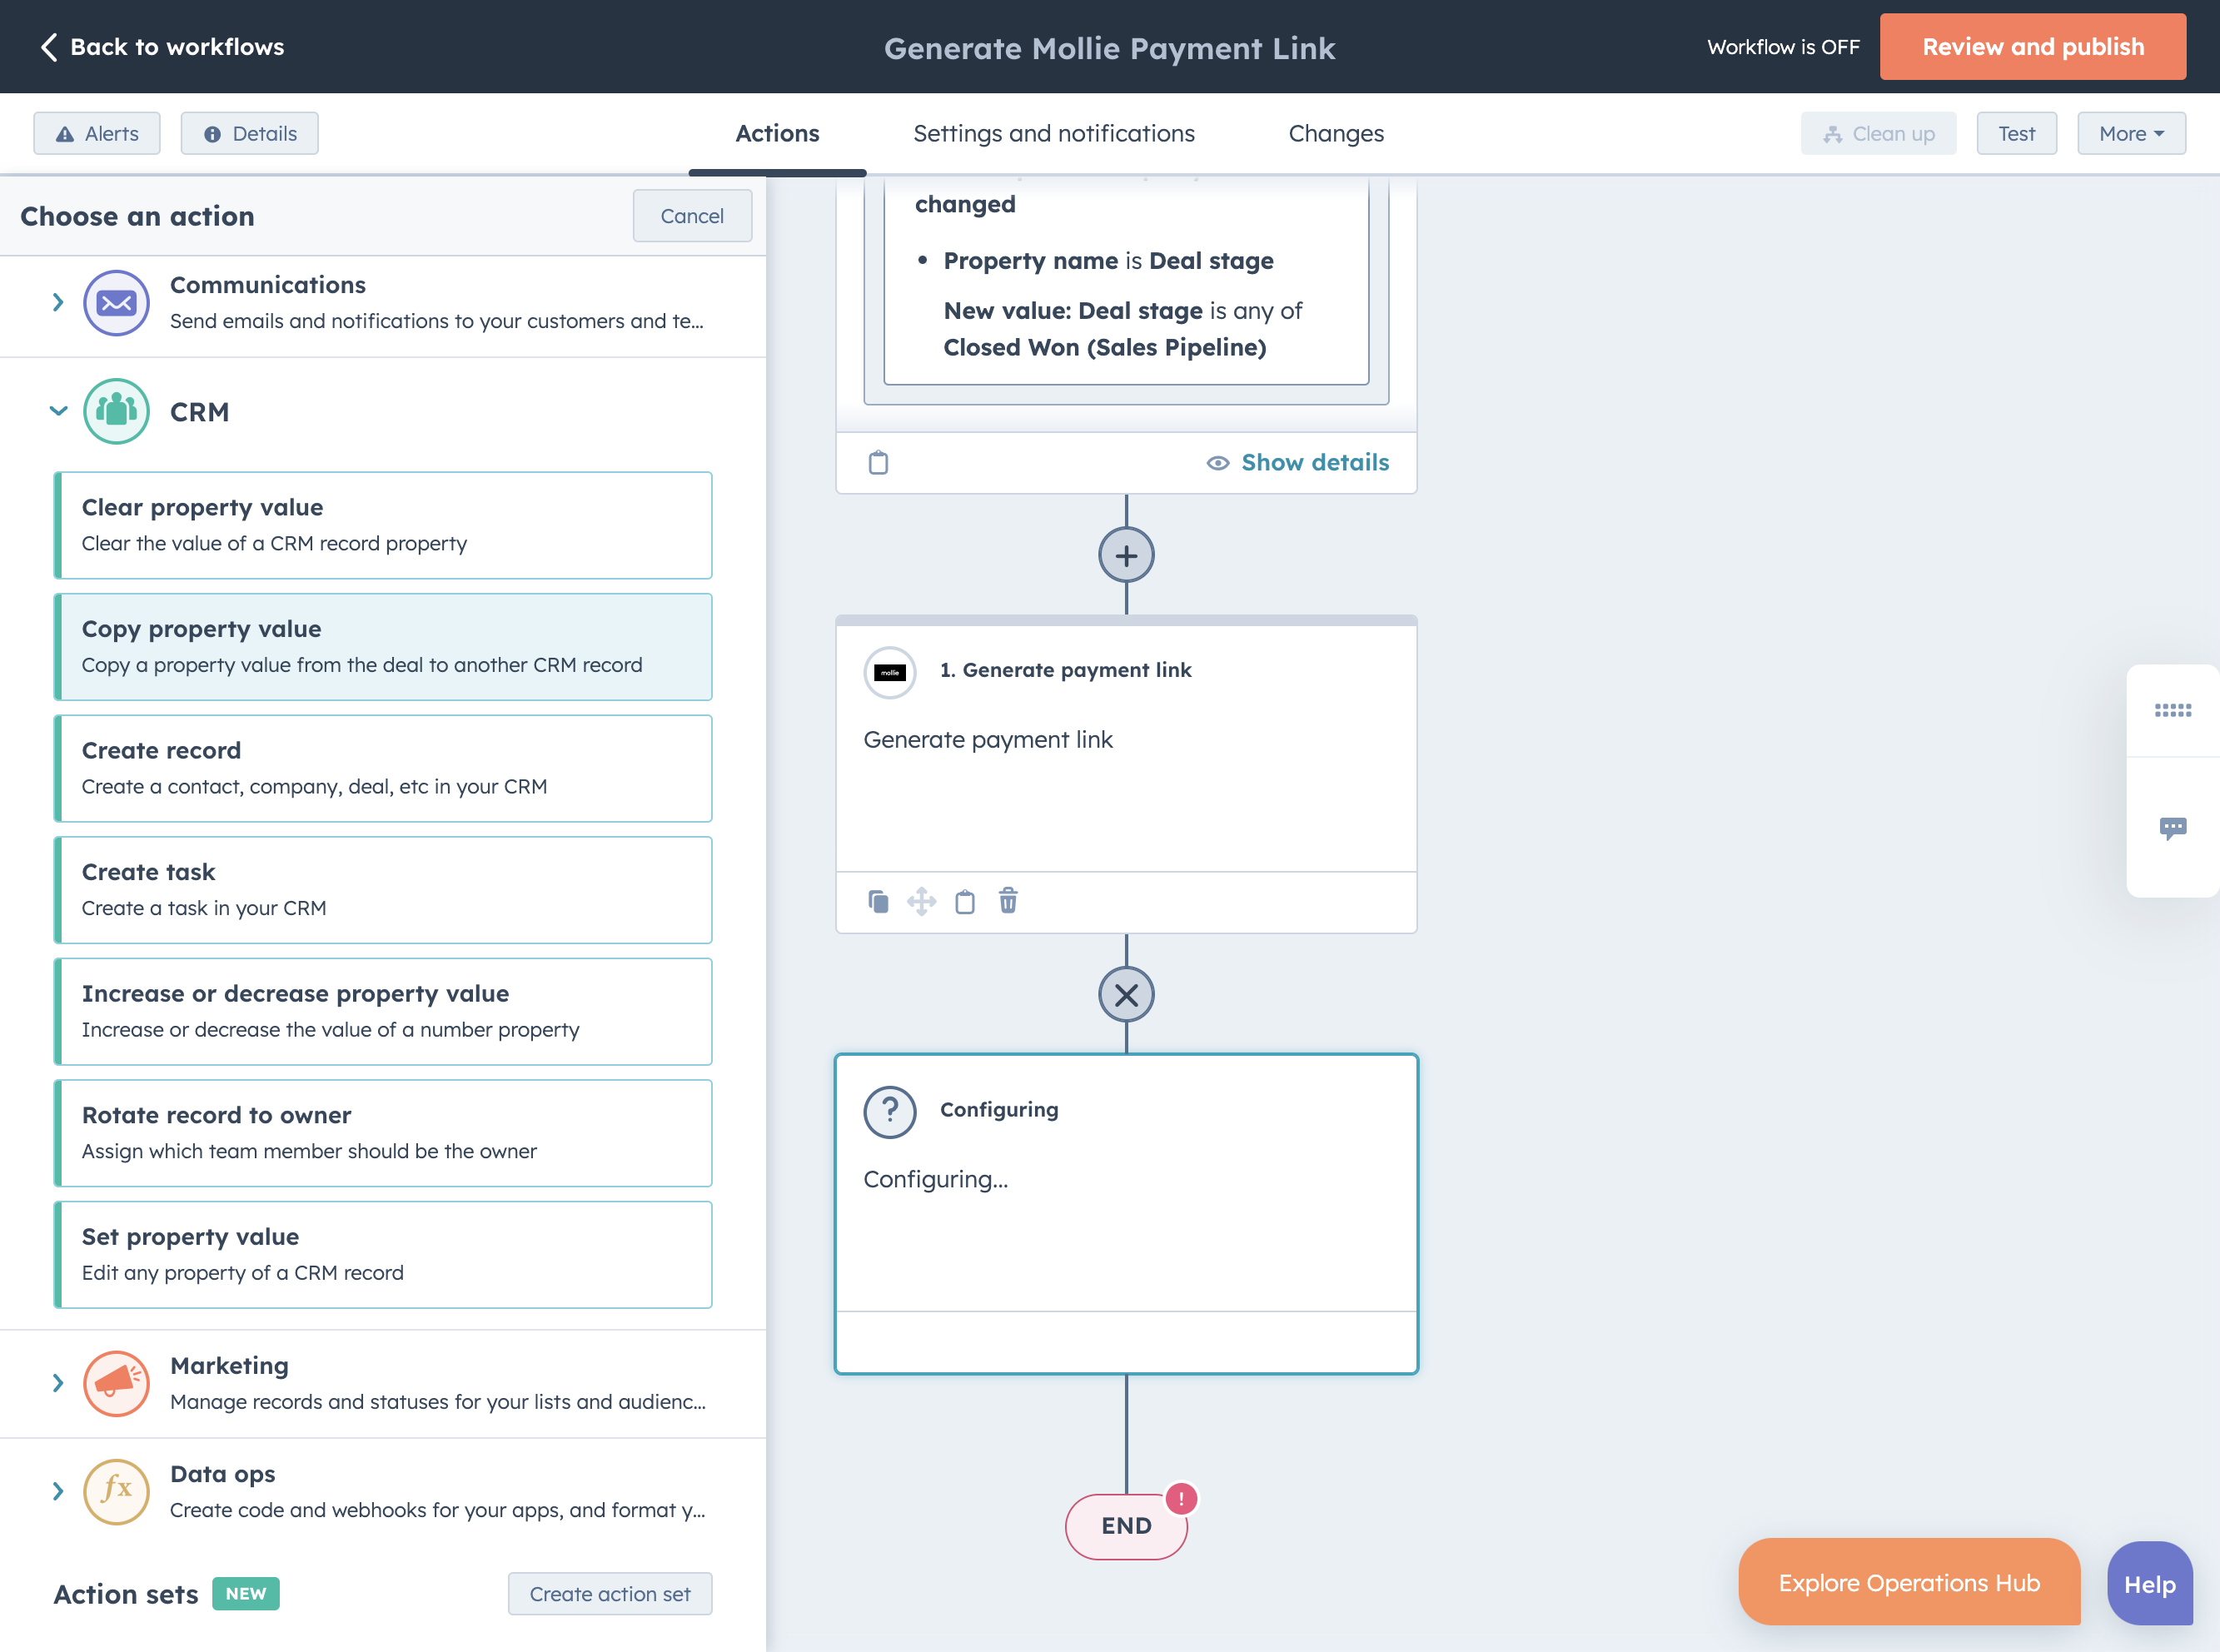2220x1652 pixels.
Task: Select Rotate record to owner action
Action: 383,1133
